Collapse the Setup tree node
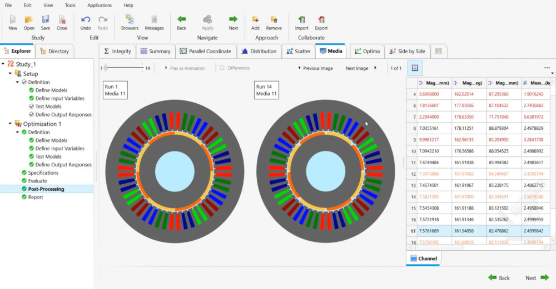Image resolution: width=556 pixels, height=289 pixels. coord(10,73)
